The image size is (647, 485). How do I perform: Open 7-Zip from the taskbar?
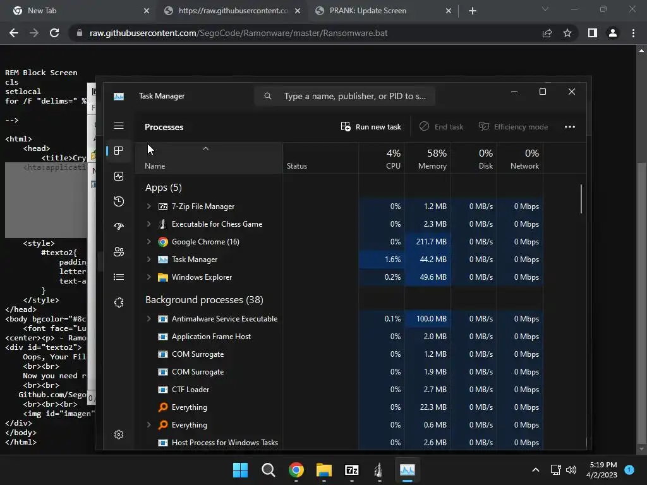tap(351, 470)
